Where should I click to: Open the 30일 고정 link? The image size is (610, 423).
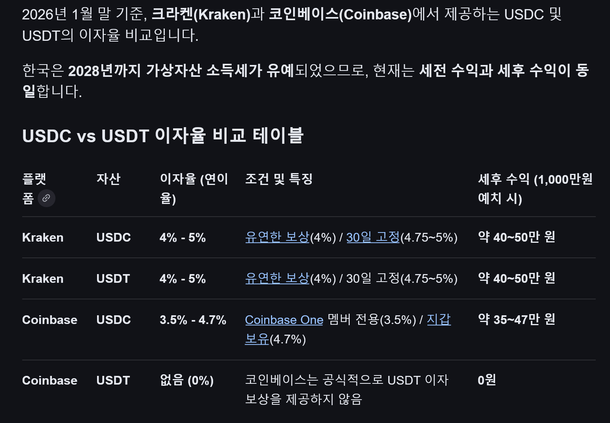(373, 237)
